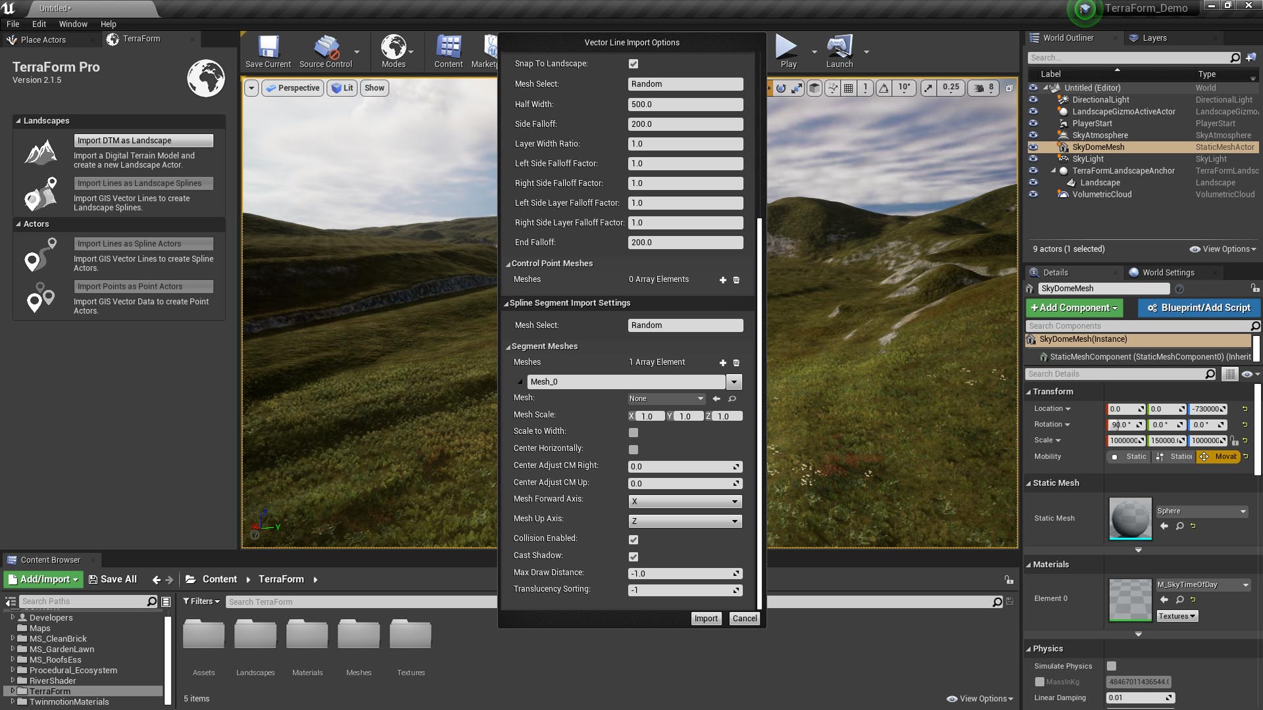Image resolution: width=1263 pixels, height=710 pixels.
Task: Enable Scale to Width checkbox
Action: click(633, 433)
